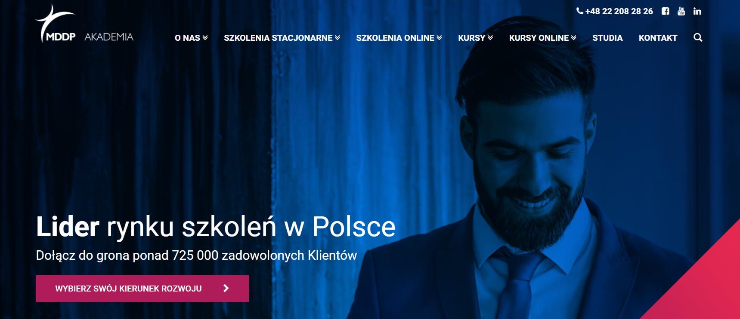Open the LinkedIn profile icon

697,12
